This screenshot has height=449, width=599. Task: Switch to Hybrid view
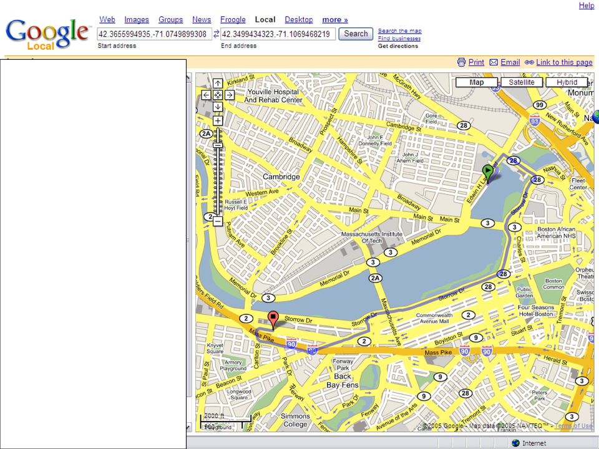click(x=567, y=82)
